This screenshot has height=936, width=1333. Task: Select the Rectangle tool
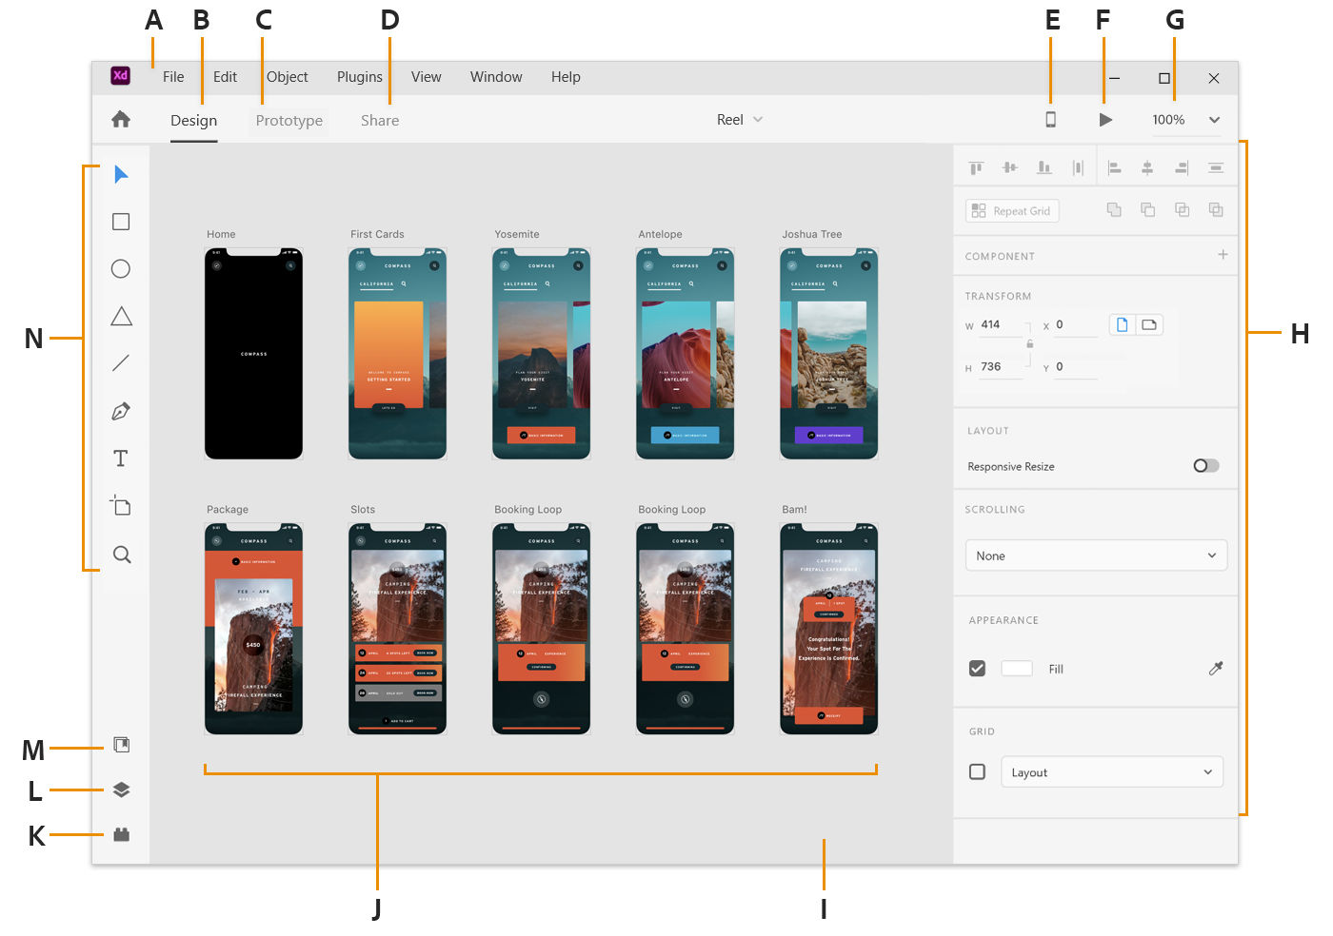120,221
